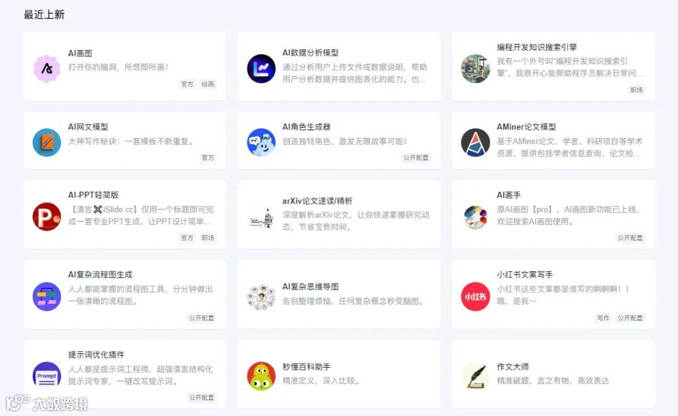Open the 秒懂百科助手 green mascot icon
678x416 pixels.
pos(261,376)
